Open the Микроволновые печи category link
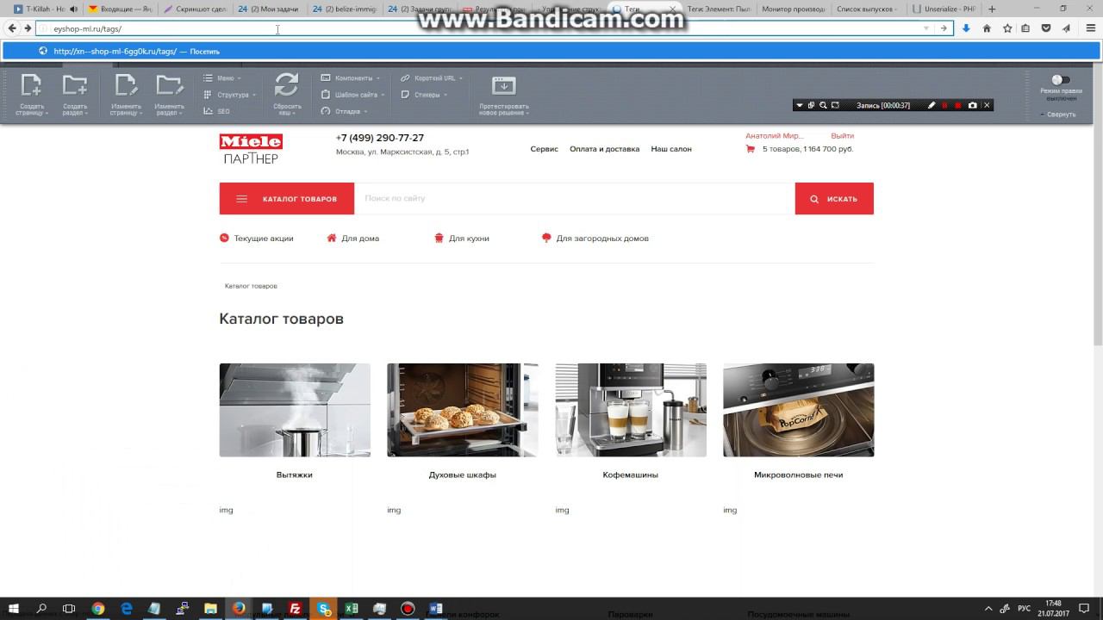The width and height of the screenshot is (1103, 620). pyautogui.click(x=799, y=474)
